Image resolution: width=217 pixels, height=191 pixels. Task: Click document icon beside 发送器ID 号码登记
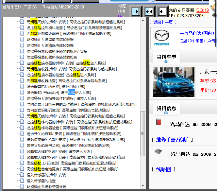point(22,92)
